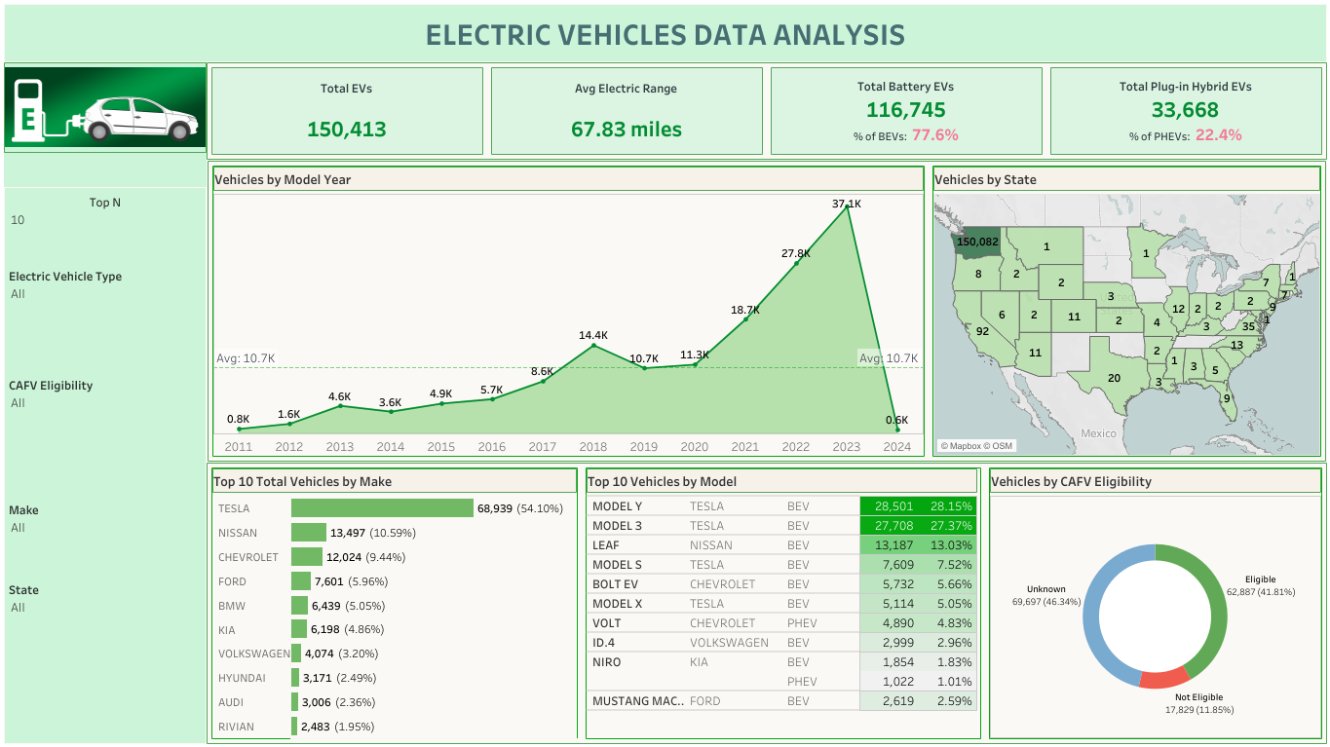This screenshot has width=1330, height=747.
Task: Click the Mapbox OSM attribution link
Action: pos(976,446)
